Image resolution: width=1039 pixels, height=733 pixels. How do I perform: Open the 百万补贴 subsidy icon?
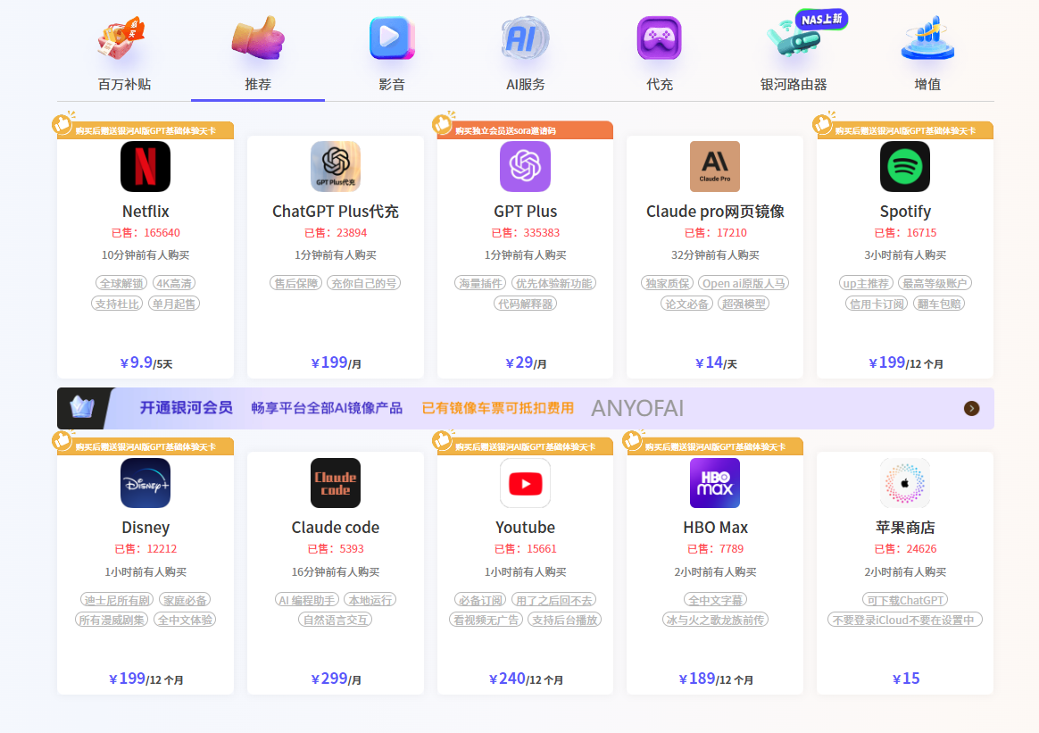pyautogui.click(x=122, y=37)
